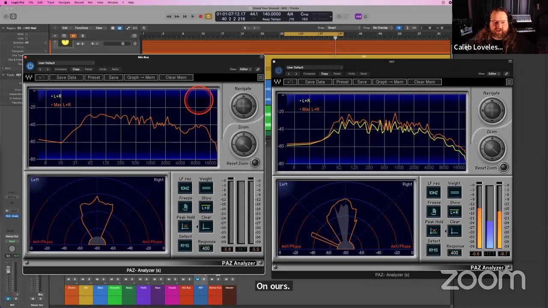Toggle Cycle mode button in transport

[x=208, y=16]
